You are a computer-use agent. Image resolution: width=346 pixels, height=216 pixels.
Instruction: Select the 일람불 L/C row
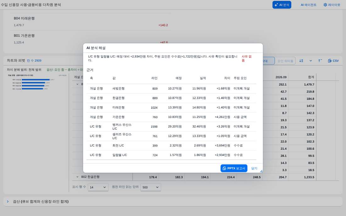(171, 155)
